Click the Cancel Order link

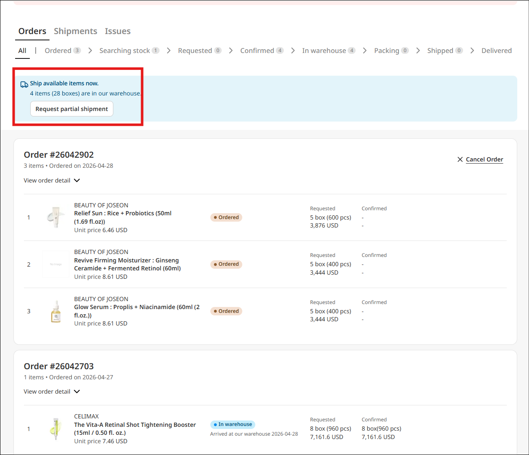[484, 159]
